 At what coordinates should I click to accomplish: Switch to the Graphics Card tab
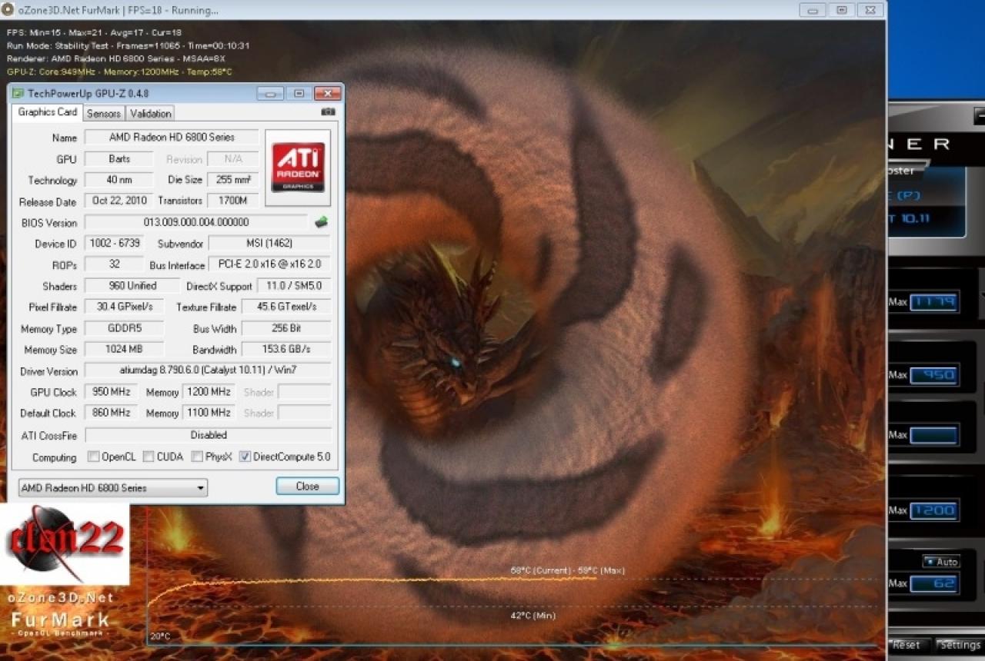click(48, 112)
